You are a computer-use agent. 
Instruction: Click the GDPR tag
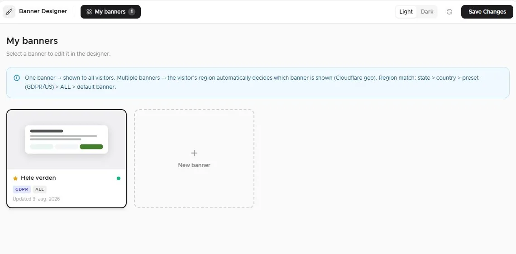coord(22,189)
